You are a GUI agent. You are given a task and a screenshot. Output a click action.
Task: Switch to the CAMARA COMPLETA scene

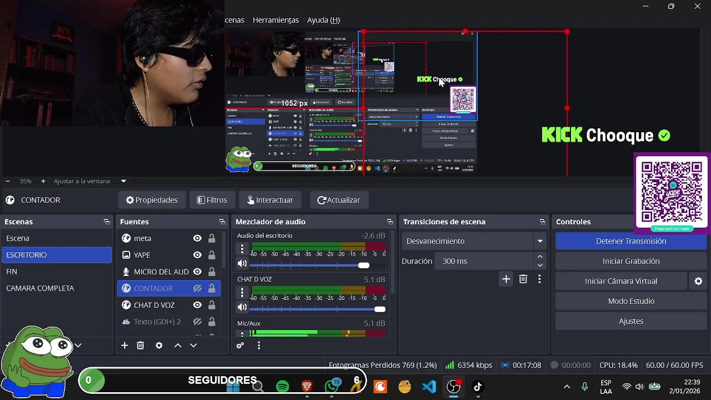click(x=57, y=288)
